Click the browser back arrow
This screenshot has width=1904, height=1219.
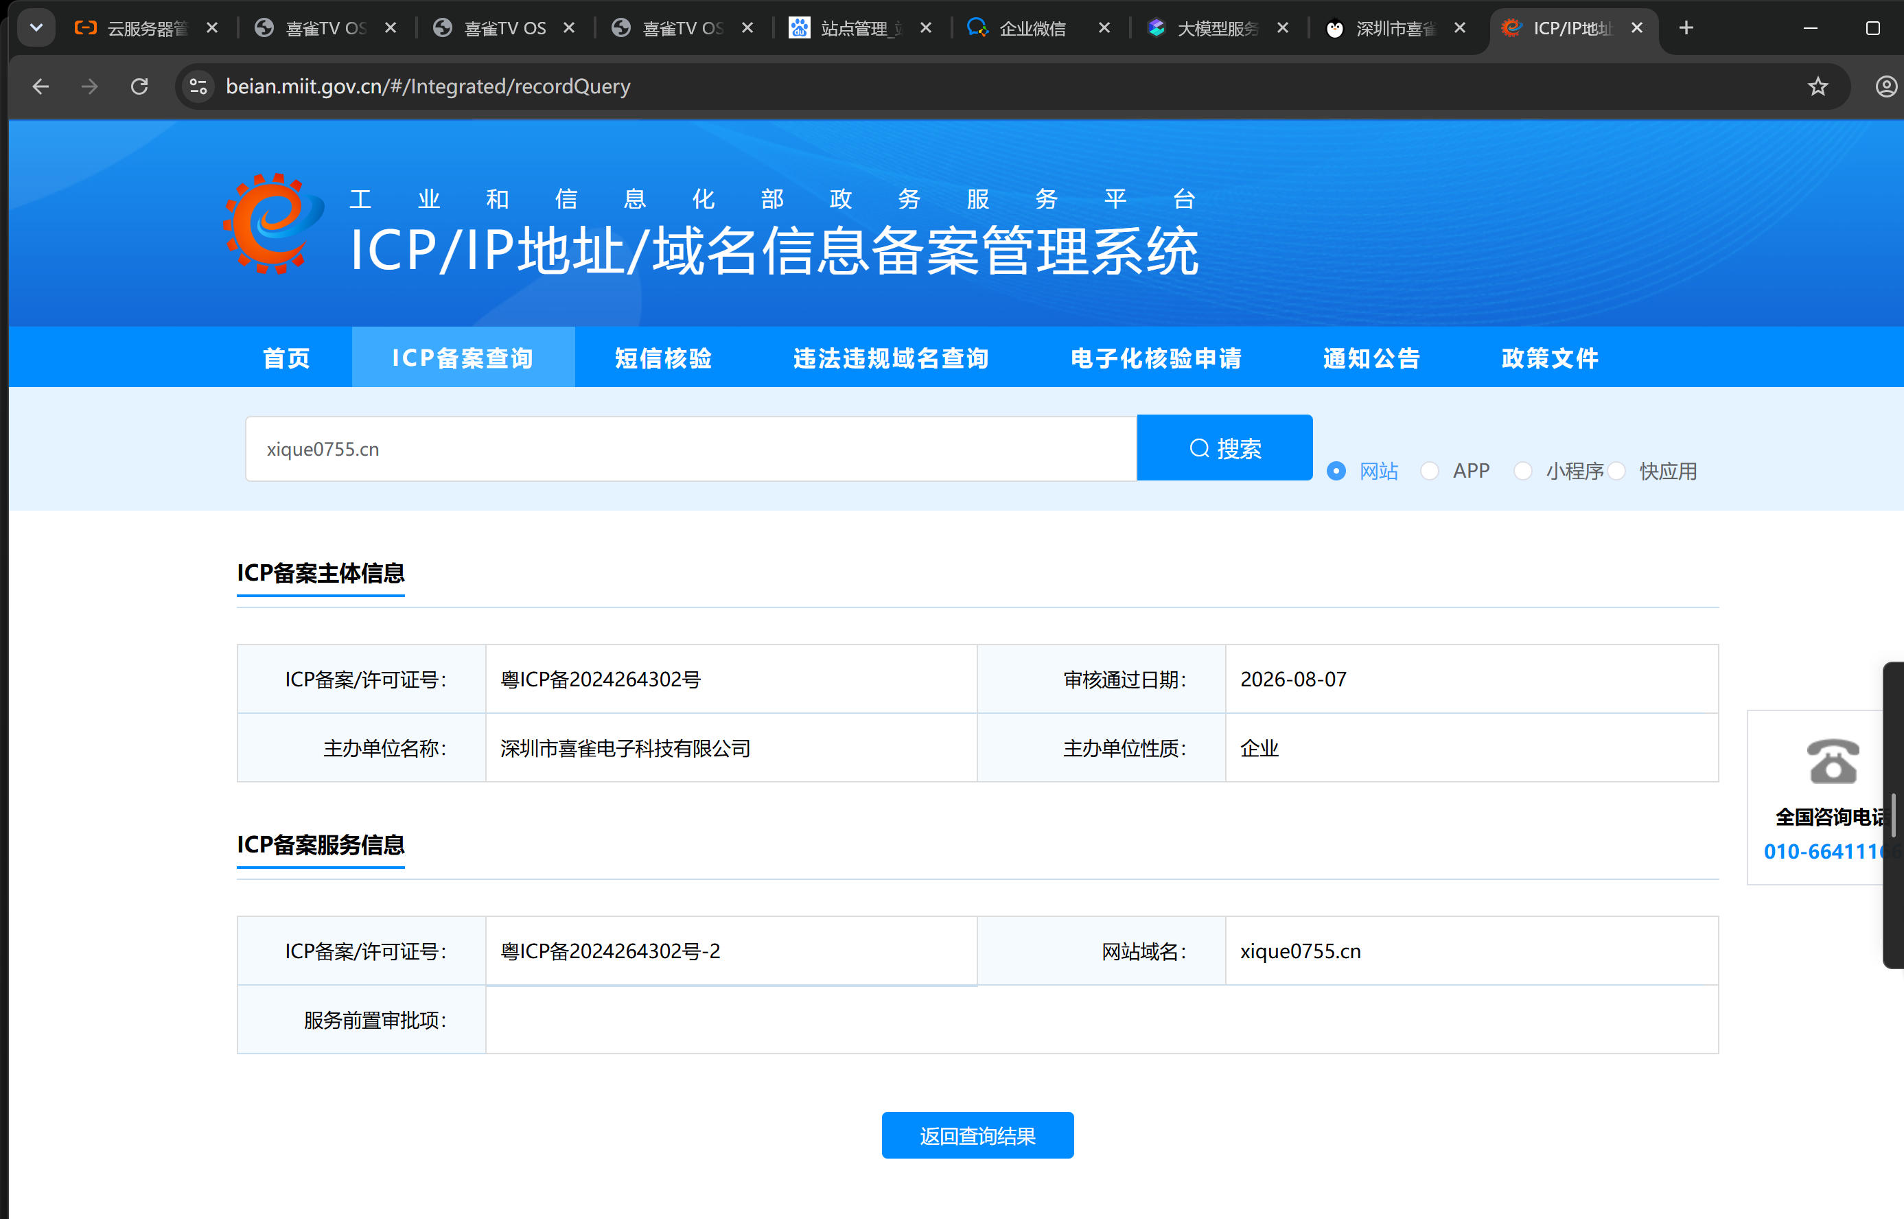(x=40, y=86)
